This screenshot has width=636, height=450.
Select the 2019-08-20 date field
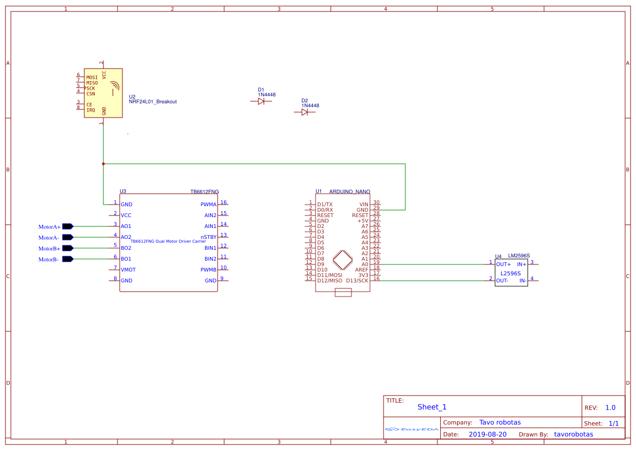[487, 434]
